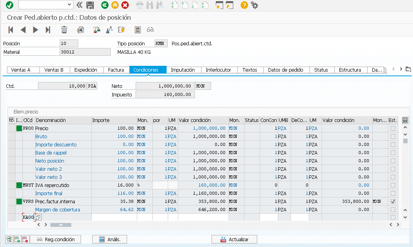Click the delete condition row icon
413x247 pixels.
pyautogui.click(x=25, y=240)
